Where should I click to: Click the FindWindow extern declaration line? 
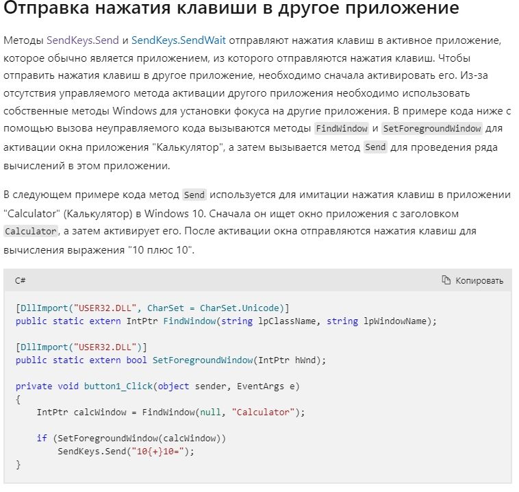225,321
